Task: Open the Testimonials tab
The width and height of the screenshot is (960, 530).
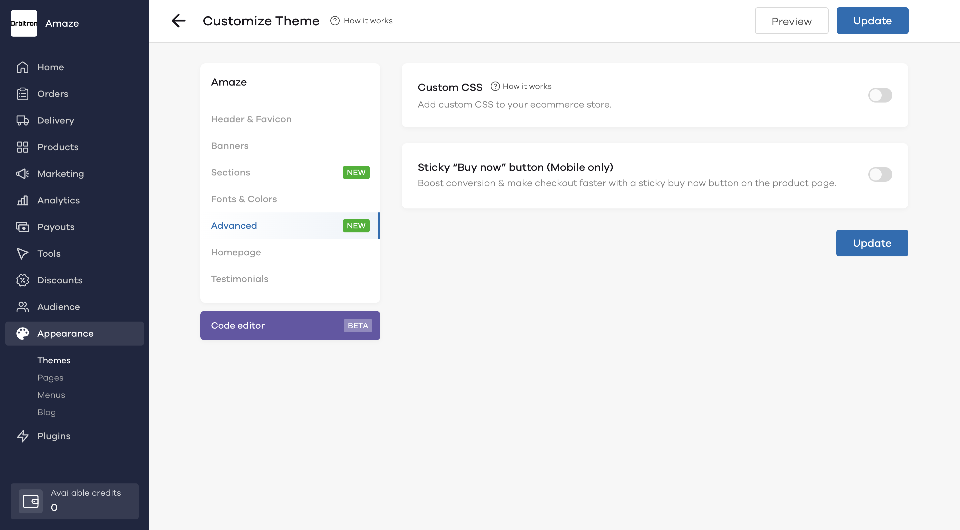Action: click(x=290, y=279)
